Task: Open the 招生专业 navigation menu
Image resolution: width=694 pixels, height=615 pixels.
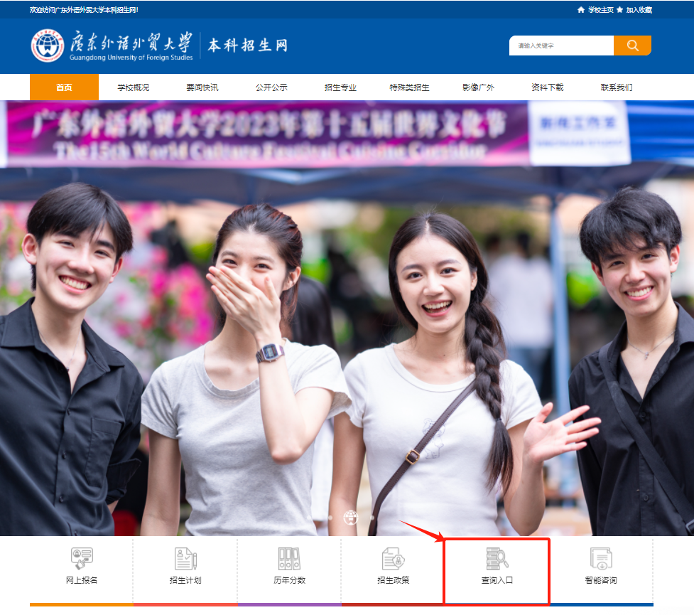Action: pos(340,87)
